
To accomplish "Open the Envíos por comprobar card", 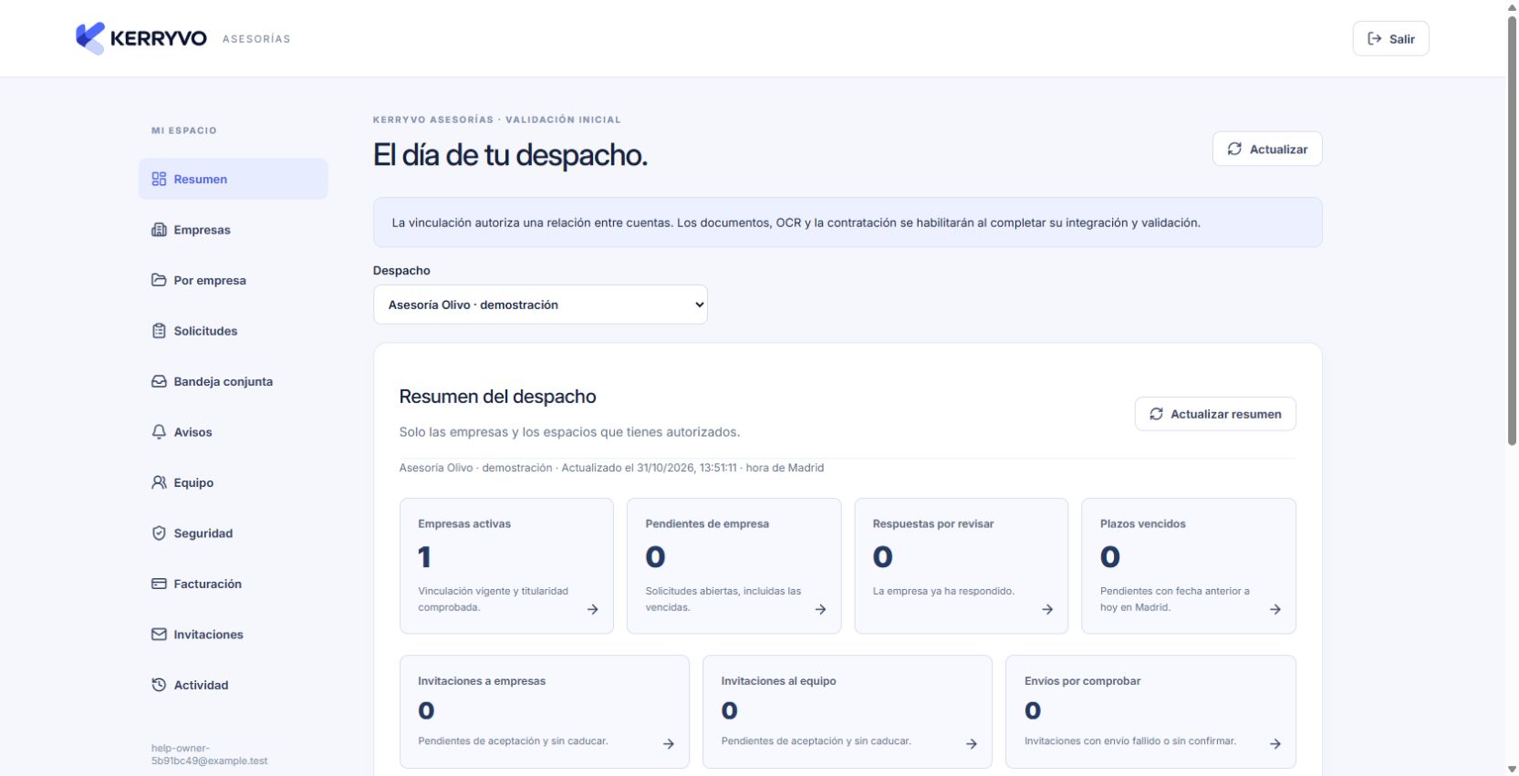I will (1150, 711).
